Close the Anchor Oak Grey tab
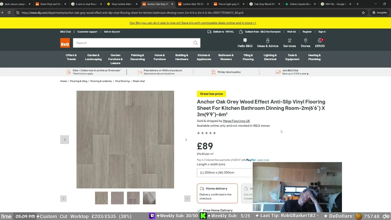Image resolution: width=391 pixels, height=220 pixels. (x=172, y=4)
